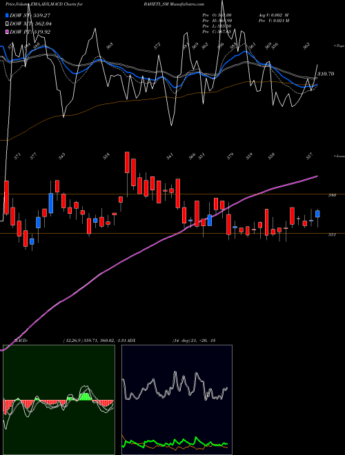Click the '310.70' price label on right
Viewport: 345px width, 455px height.
[326, 74]
